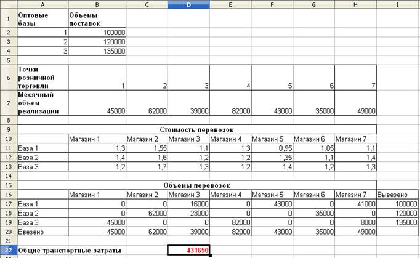Select cost cell 1,55 for База 1
The width and height of the screenshot is (420, 258).
tap(147, 148)
